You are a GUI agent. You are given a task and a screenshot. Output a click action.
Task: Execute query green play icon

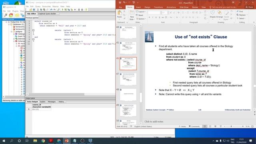[x=62, y=10]
